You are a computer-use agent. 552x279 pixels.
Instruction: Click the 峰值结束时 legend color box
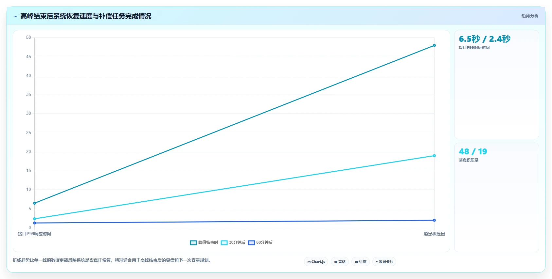point(193,242)
